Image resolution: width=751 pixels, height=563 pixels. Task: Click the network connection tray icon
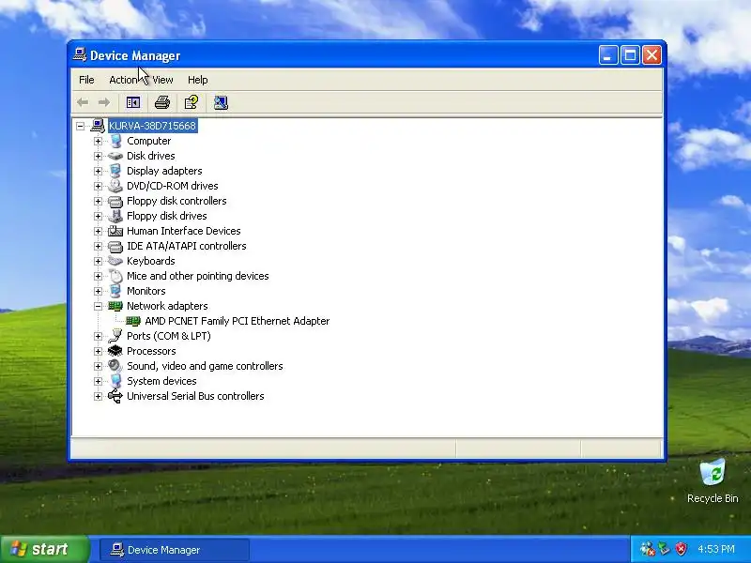pyautogui.click(x=665, y=549)
